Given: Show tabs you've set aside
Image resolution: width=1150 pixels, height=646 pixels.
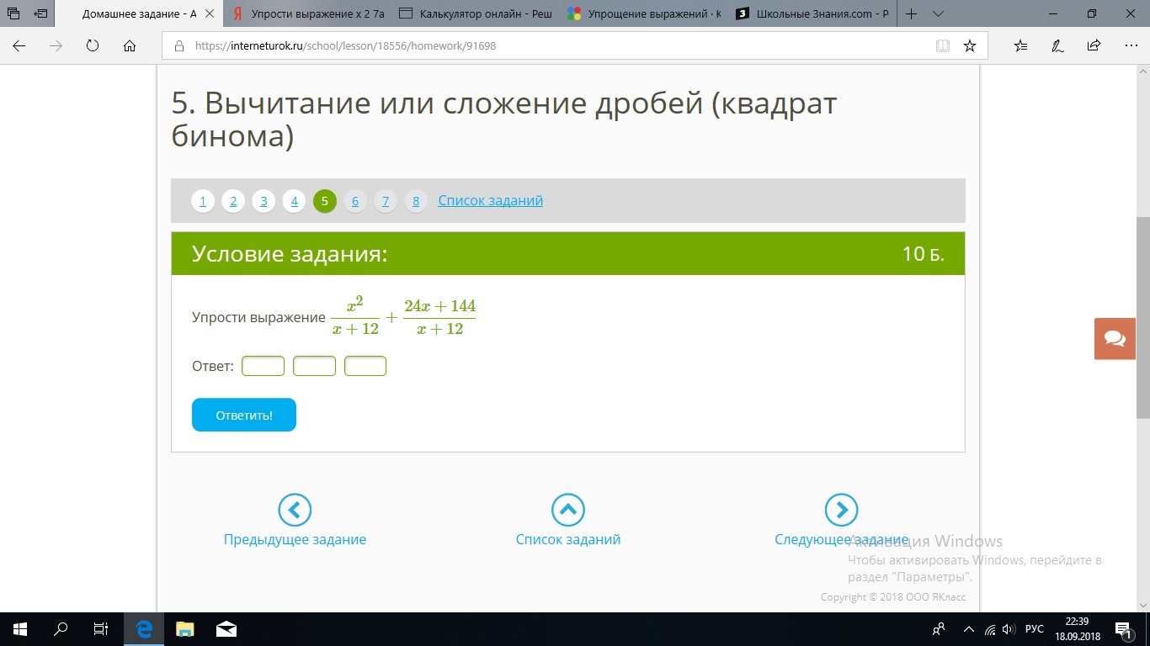Looking at the screenshot, I should (13, 13).
